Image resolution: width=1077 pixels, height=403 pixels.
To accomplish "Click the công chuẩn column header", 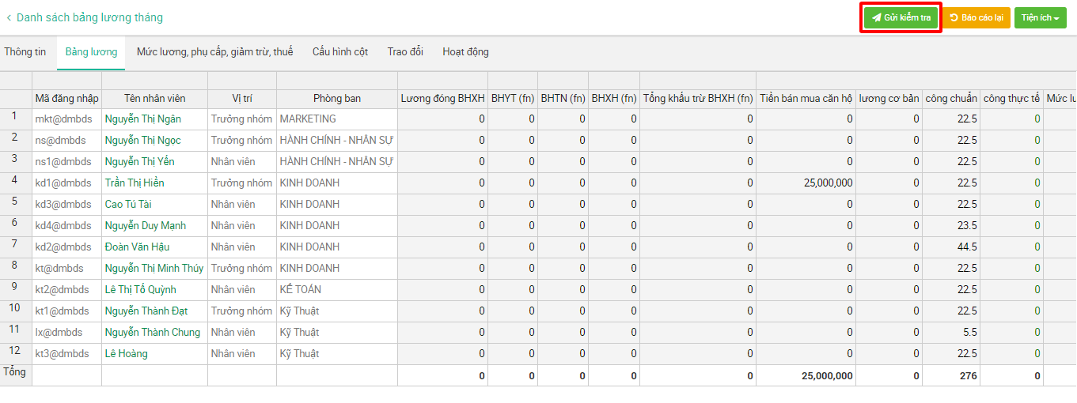I will (x=951, y=99).
